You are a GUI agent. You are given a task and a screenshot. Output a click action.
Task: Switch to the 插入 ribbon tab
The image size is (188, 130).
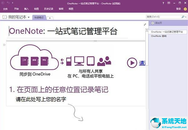pos(26,9)
